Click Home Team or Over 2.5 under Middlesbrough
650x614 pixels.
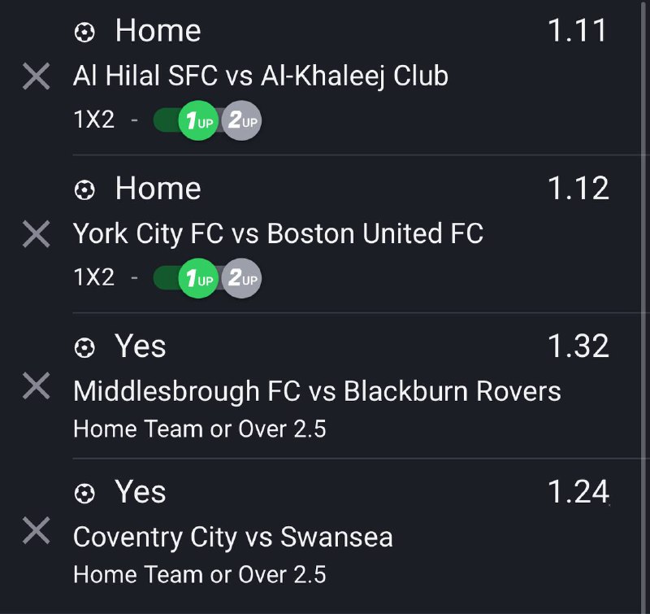coord(199,429)
